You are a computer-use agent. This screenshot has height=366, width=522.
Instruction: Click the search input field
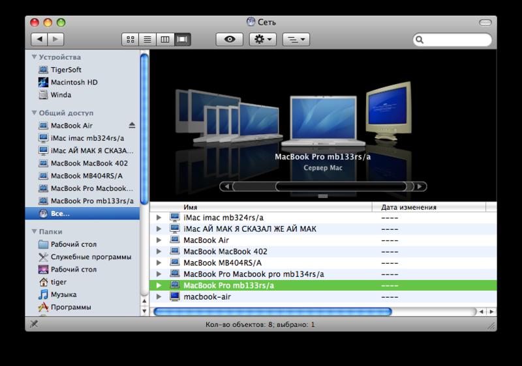click(x=455, y=40)
